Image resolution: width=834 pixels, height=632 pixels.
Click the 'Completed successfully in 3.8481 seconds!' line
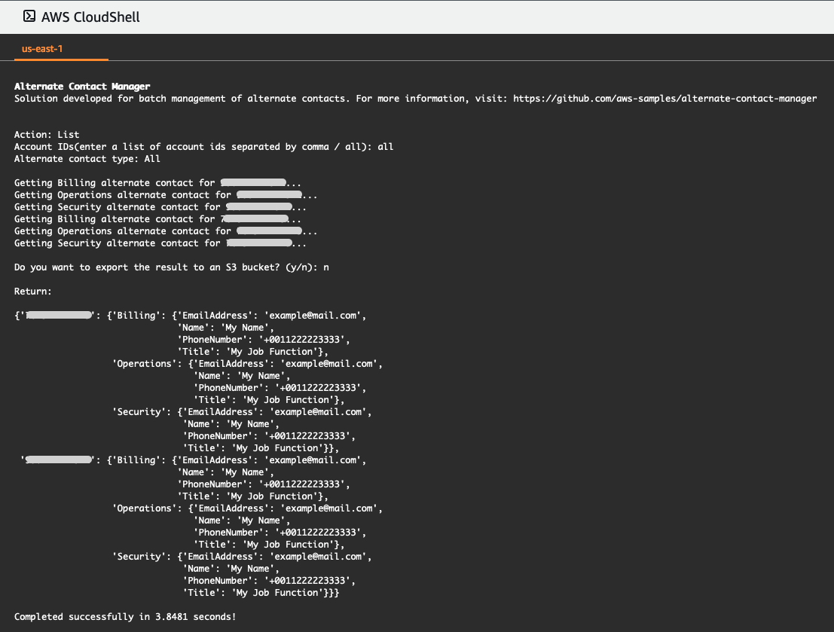[x=125, y=617]
